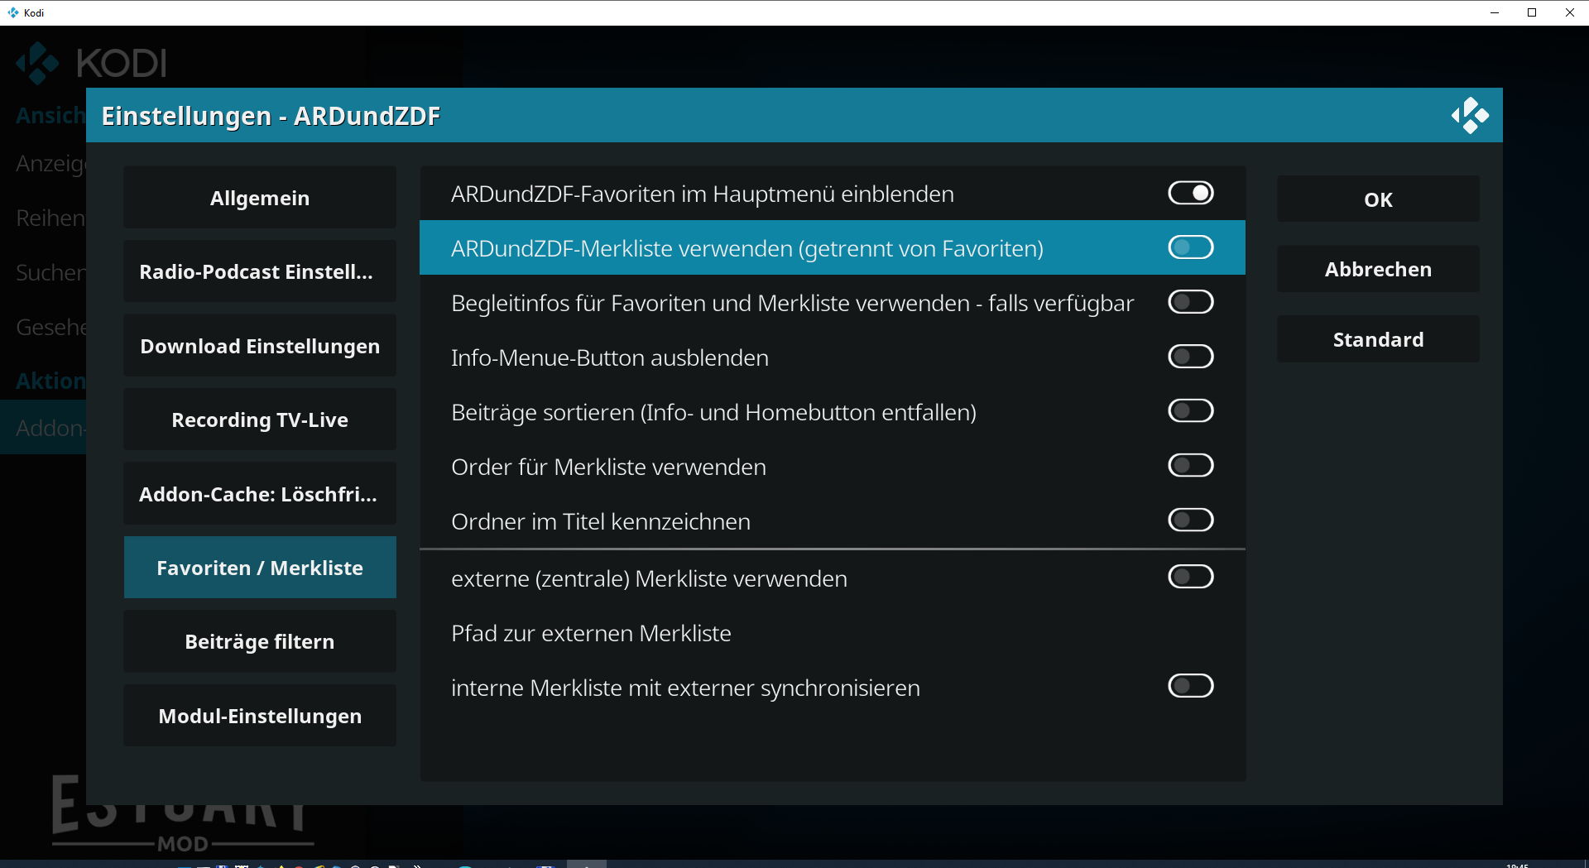Image resolution: width=1589 pixels, height=868 pixels.
Task: Toggle ARDundZDF-Merkliste verwenden switch
Action: coord(1190,247)
